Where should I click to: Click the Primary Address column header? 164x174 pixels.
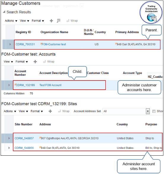click(127, 32)
